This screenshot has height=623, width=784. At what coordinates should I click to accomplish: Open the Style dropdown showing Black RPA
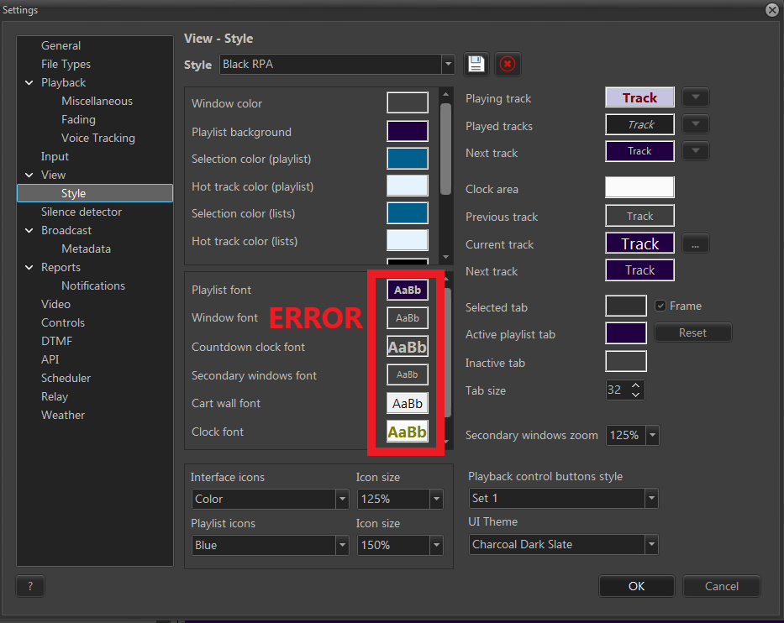coord(336,64)
